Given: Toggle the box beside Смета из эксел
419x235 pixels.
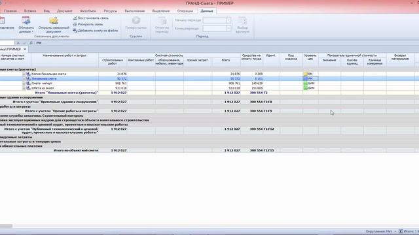Looking at the screenshot, I should point(24,88).
